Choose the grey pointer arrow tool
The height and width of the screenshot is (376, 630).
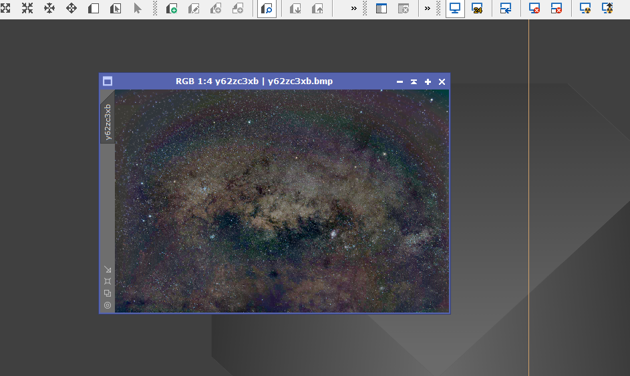pyautogui.click(x=138, y=8)
